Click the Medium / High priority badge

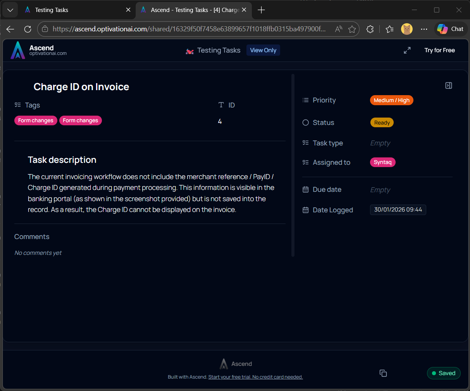(x=391, y=100)
